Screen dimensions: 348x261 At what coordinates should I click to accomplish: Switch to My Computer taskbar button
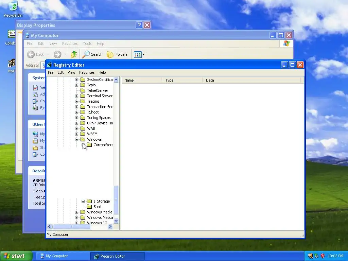(x=63, y=256)
